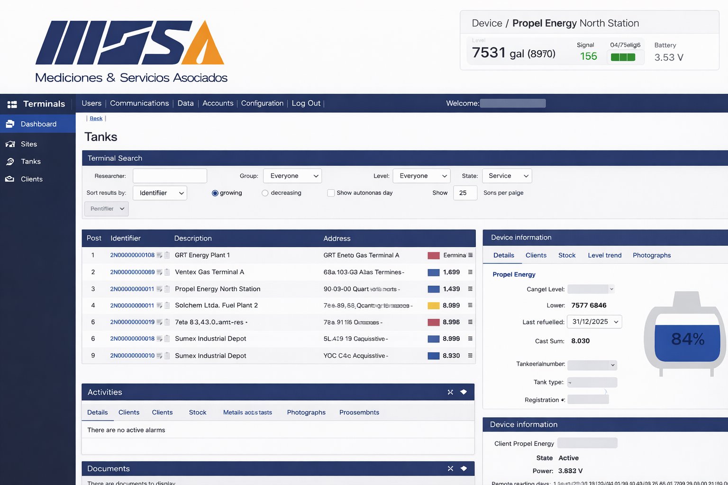The height and width of the screenshot is (485, 728).
Task: Click the yellow level indicator on Solchem row
Action: coord(433,305)
